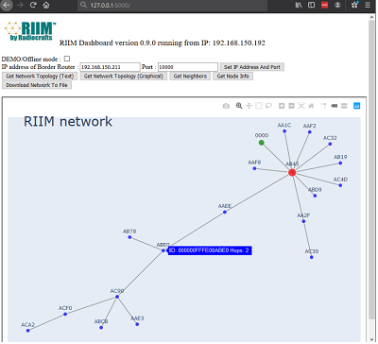
Task: Click the Get Neighbors button
Action: (x=190, y=76)
